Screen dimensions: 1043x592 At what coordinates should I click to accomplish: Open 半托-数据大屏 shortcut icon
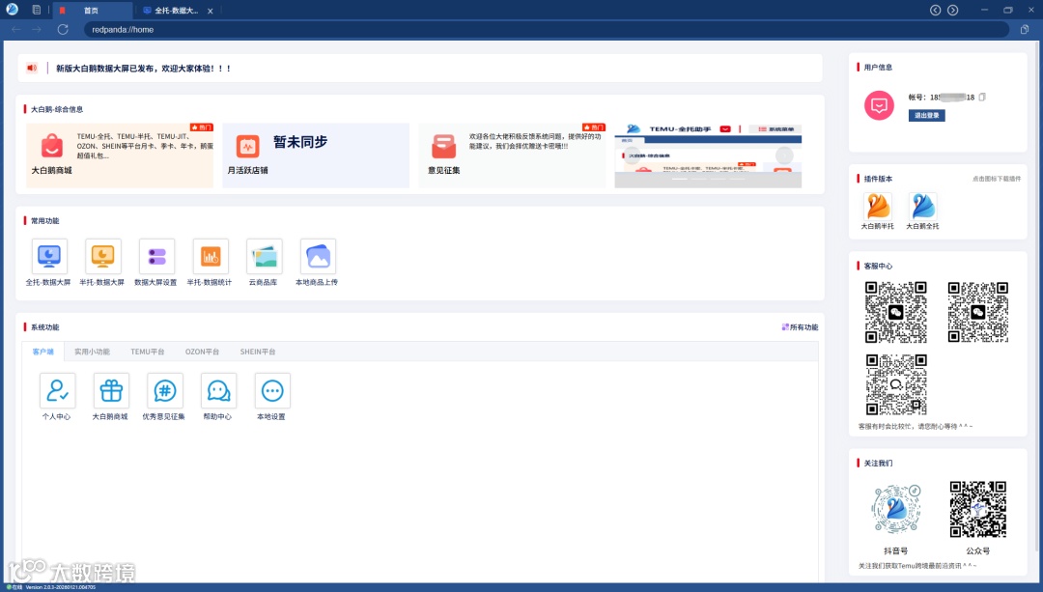pos(103,256)
